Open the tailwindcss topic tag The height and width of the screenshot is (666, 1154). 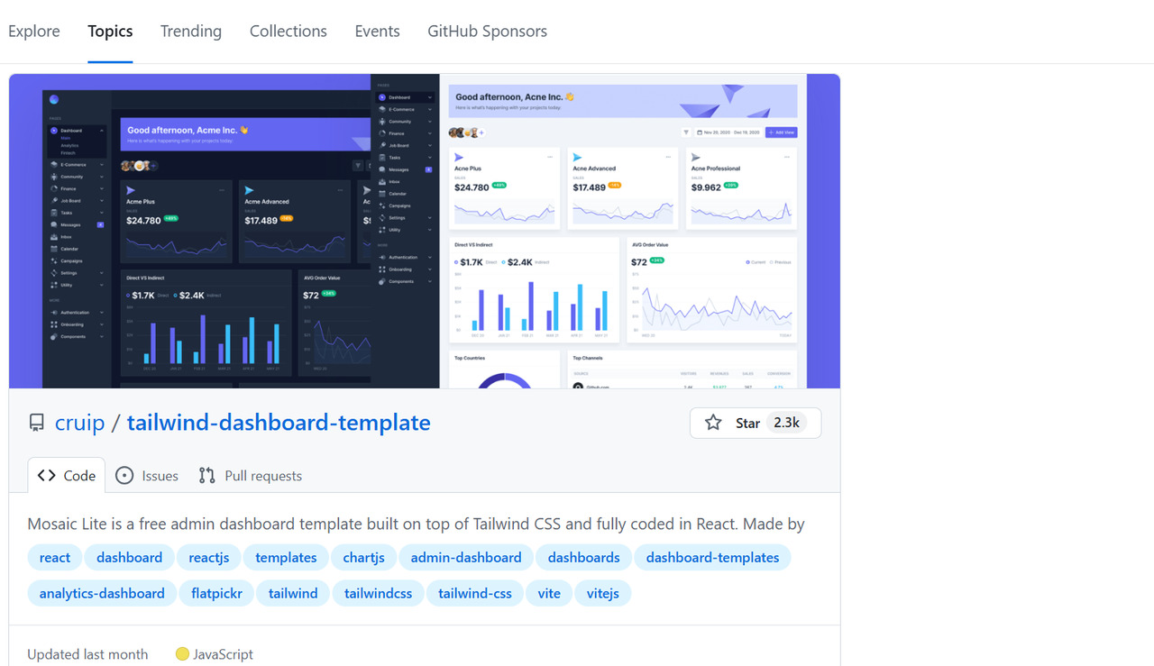(379, 593)
